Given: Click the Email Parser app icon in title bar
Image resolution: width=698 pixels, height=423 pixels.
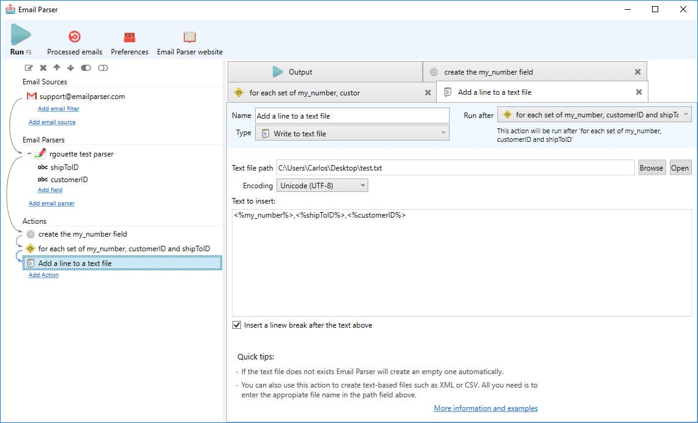Looking at the screenshot, I should point(10,9).
